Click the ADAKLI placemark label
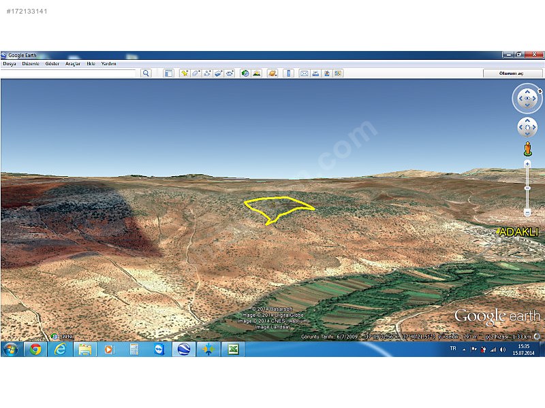 (518, 232)
